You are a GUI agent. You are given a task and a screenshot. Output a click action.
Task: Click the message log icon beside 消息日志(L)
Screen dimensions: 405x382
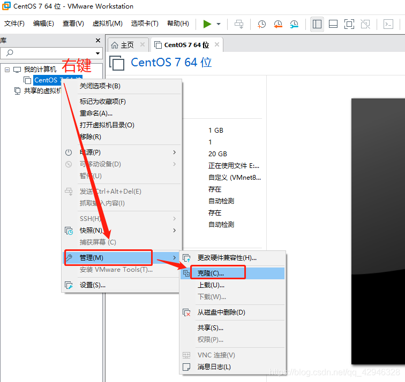[186, 367]
